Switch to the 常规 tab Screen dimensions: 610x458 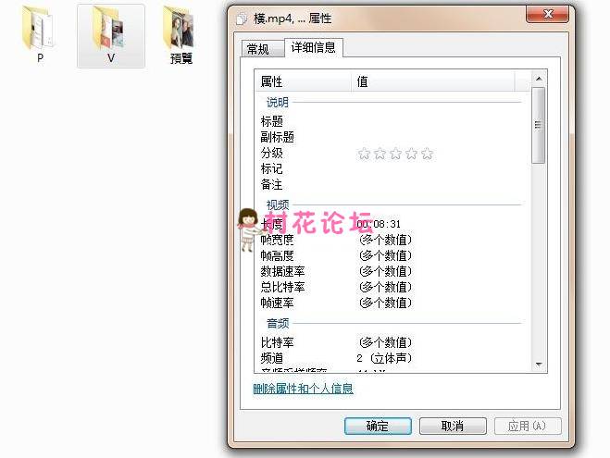(257, 49)
